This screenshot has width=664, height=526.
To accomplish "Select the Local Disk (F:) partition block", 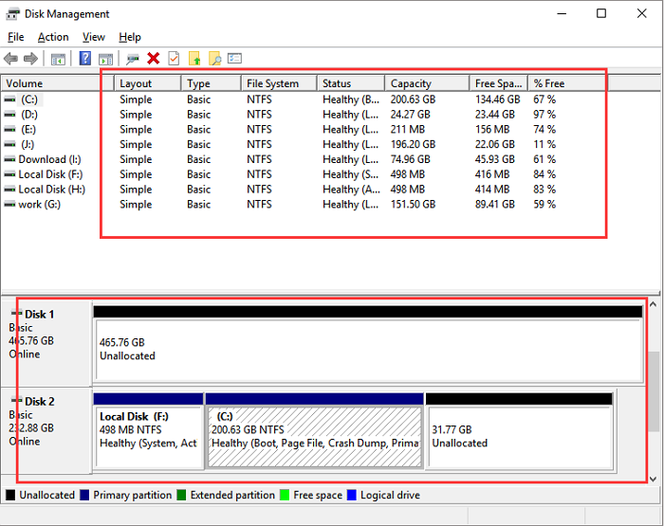I will pos(149,436).
